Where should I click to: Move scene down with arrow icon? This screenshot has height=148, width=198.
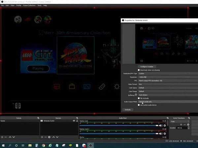14,137
